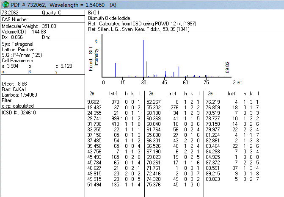Click the strongest peak near 30 degrees
The image size is (284, 197).
pyautogui.click(x=143, y=58)
